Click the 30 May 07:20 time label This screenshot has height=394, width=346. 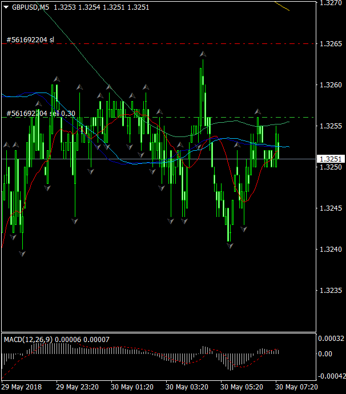coord(296,387)
